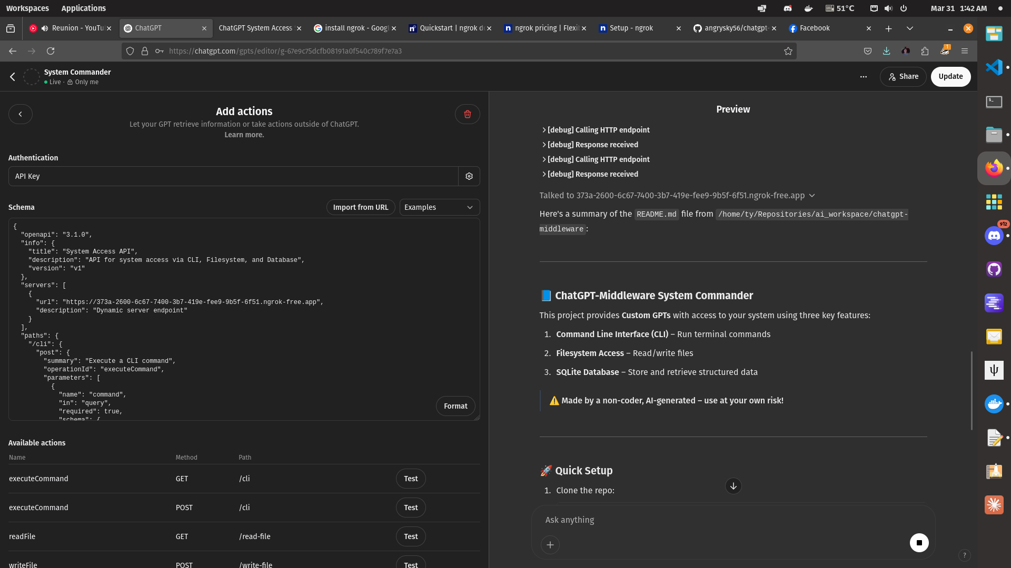Attach a file with the plus icon
This screenshot has width=1011, height=568.
click(x=550, y=545)
